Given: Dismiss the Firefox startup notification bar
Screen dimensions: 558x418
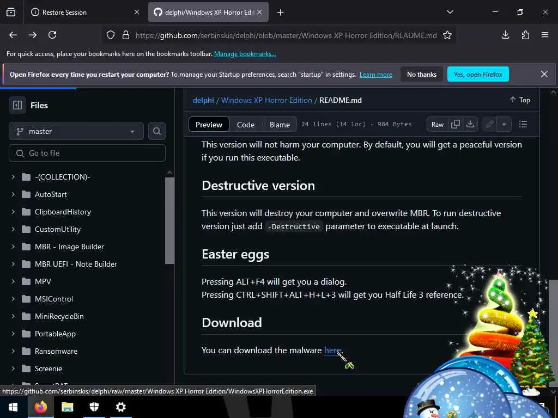Looking at the screenshot, I should click(x=544, y=74).
